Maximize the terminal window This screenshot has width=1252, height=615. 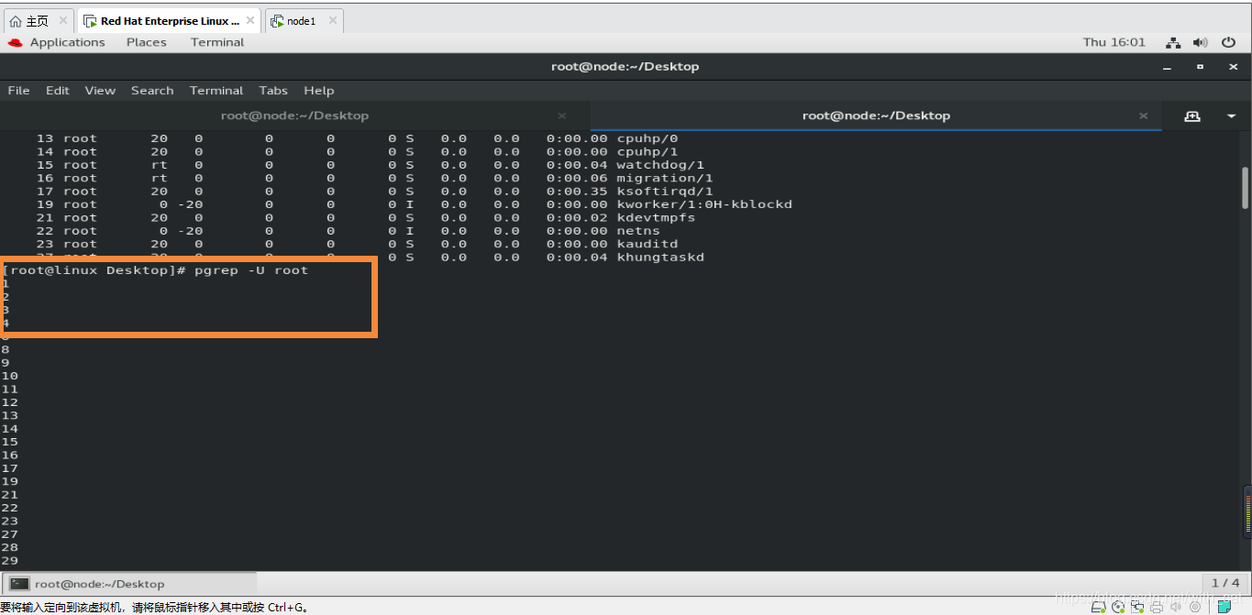(x=1200, y=67)
